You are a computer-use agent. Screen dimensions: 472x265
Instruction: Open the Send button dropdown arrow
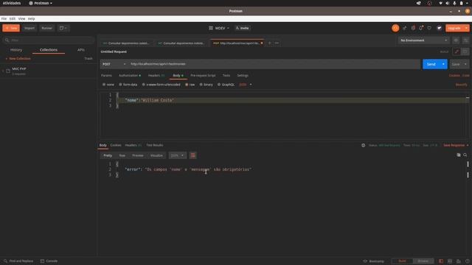click(443, 64)
